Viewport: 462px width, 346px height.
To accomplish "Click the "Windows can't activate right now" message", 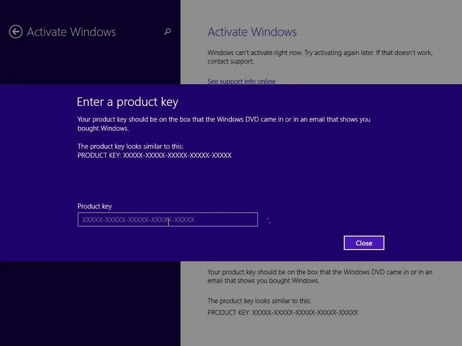I will point(320,57).
